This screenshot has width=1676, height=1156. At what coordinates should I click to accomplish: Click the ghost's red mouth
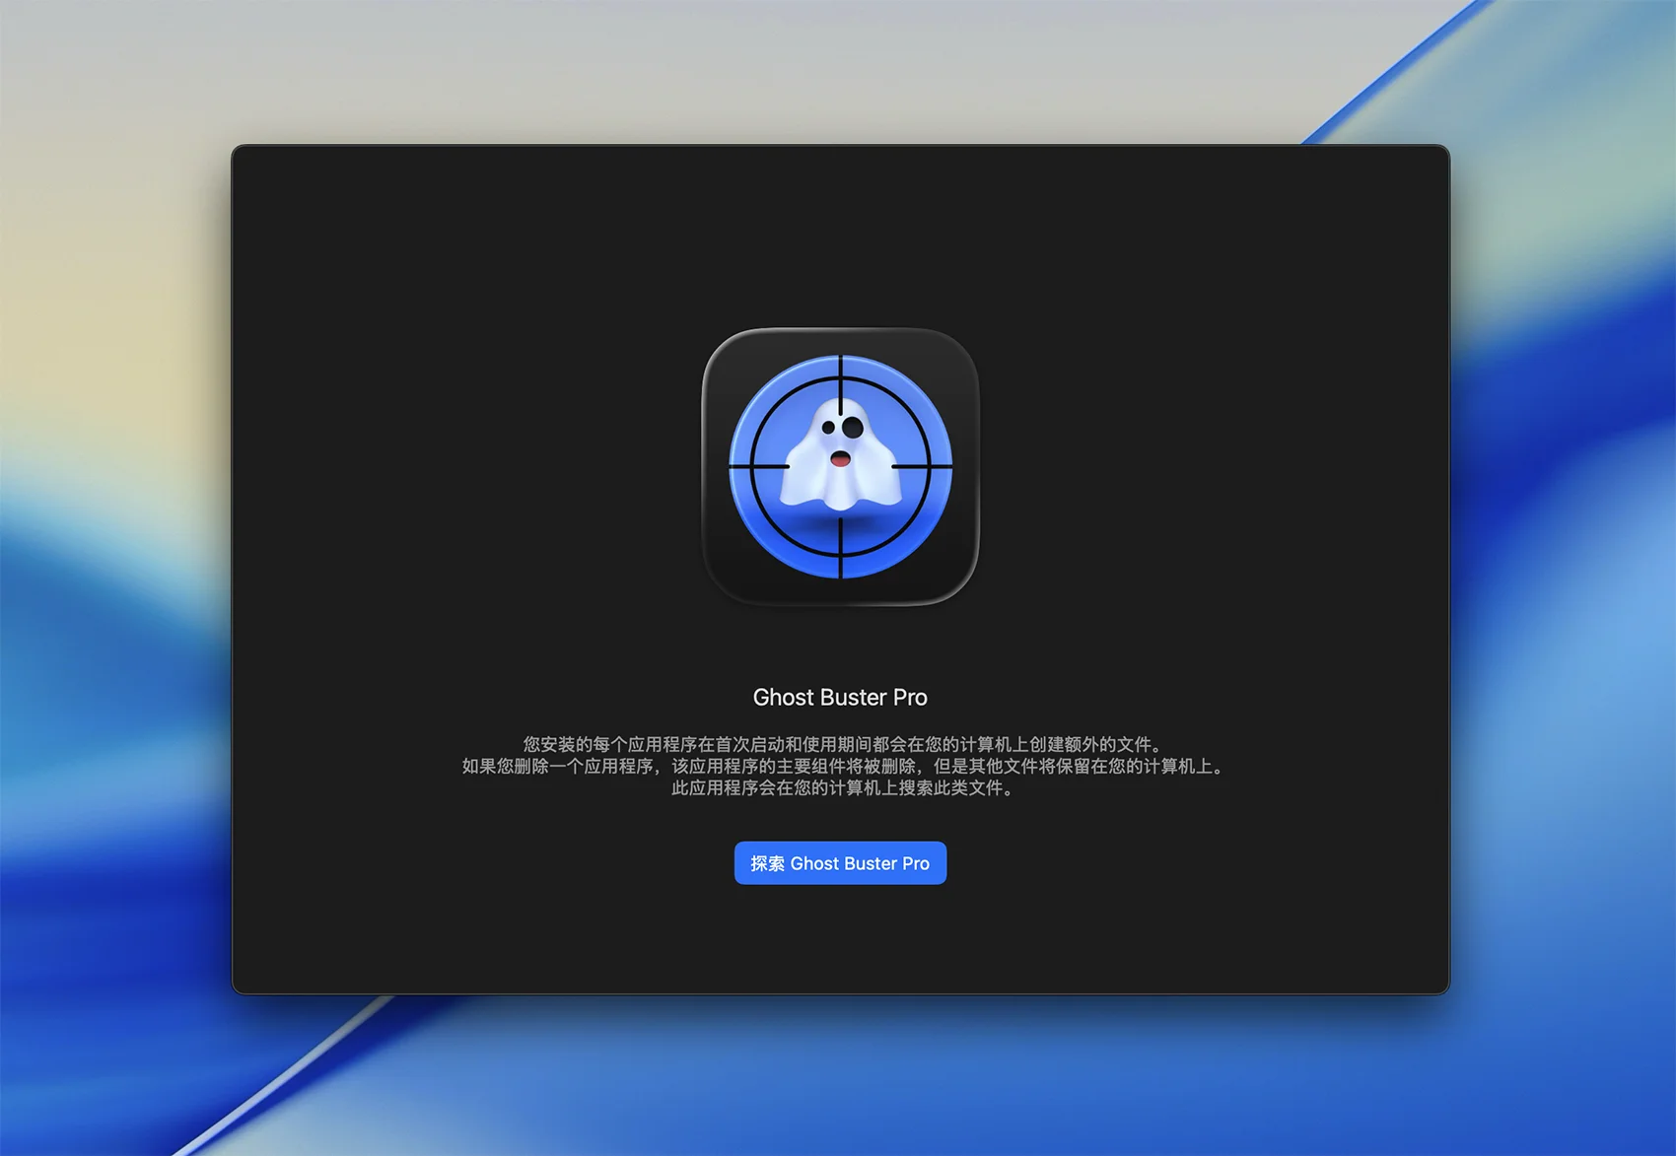pos(840,458)
